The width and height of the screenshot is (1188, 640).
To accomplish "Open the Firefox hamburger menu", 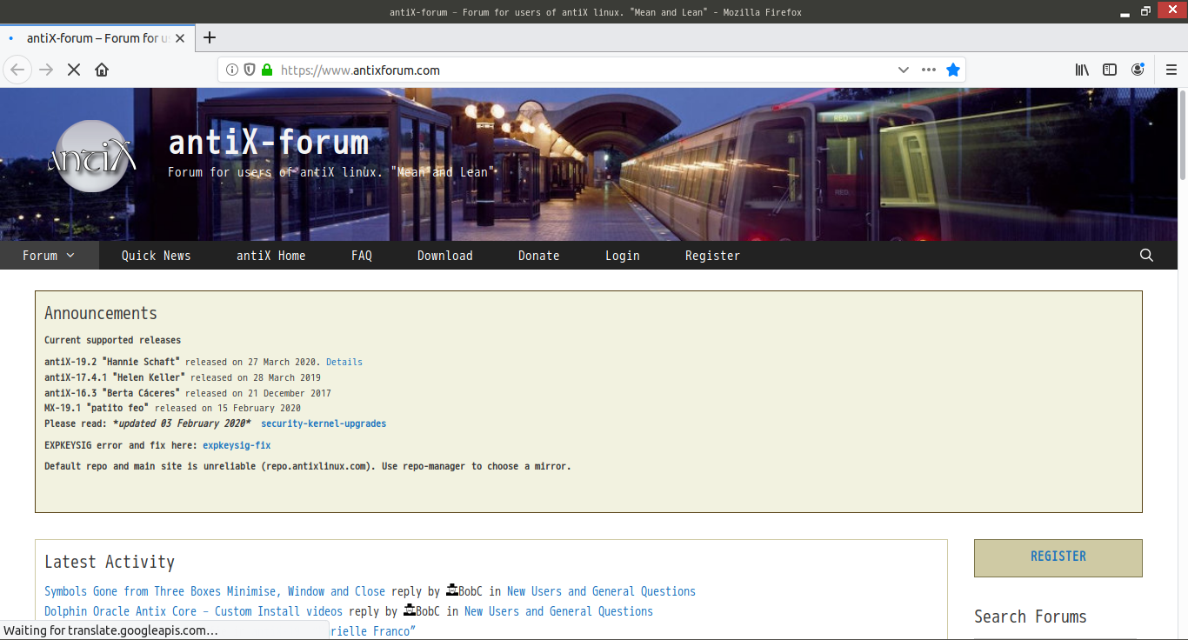I will pos(1171,70).
